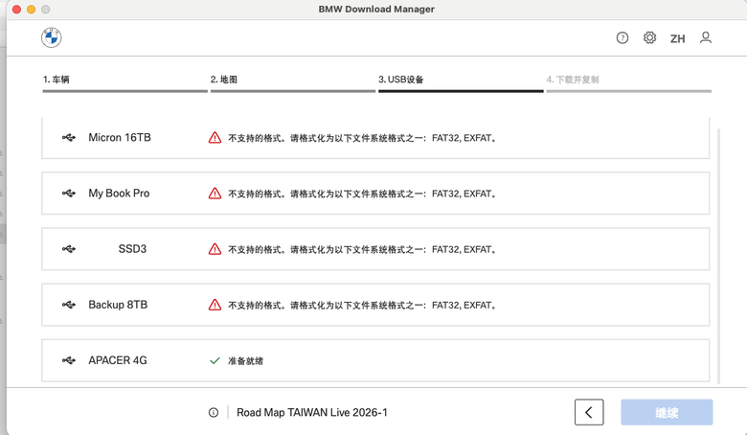Select the SSD3 device name
747x435 pixels.
[x=132, y=249]
